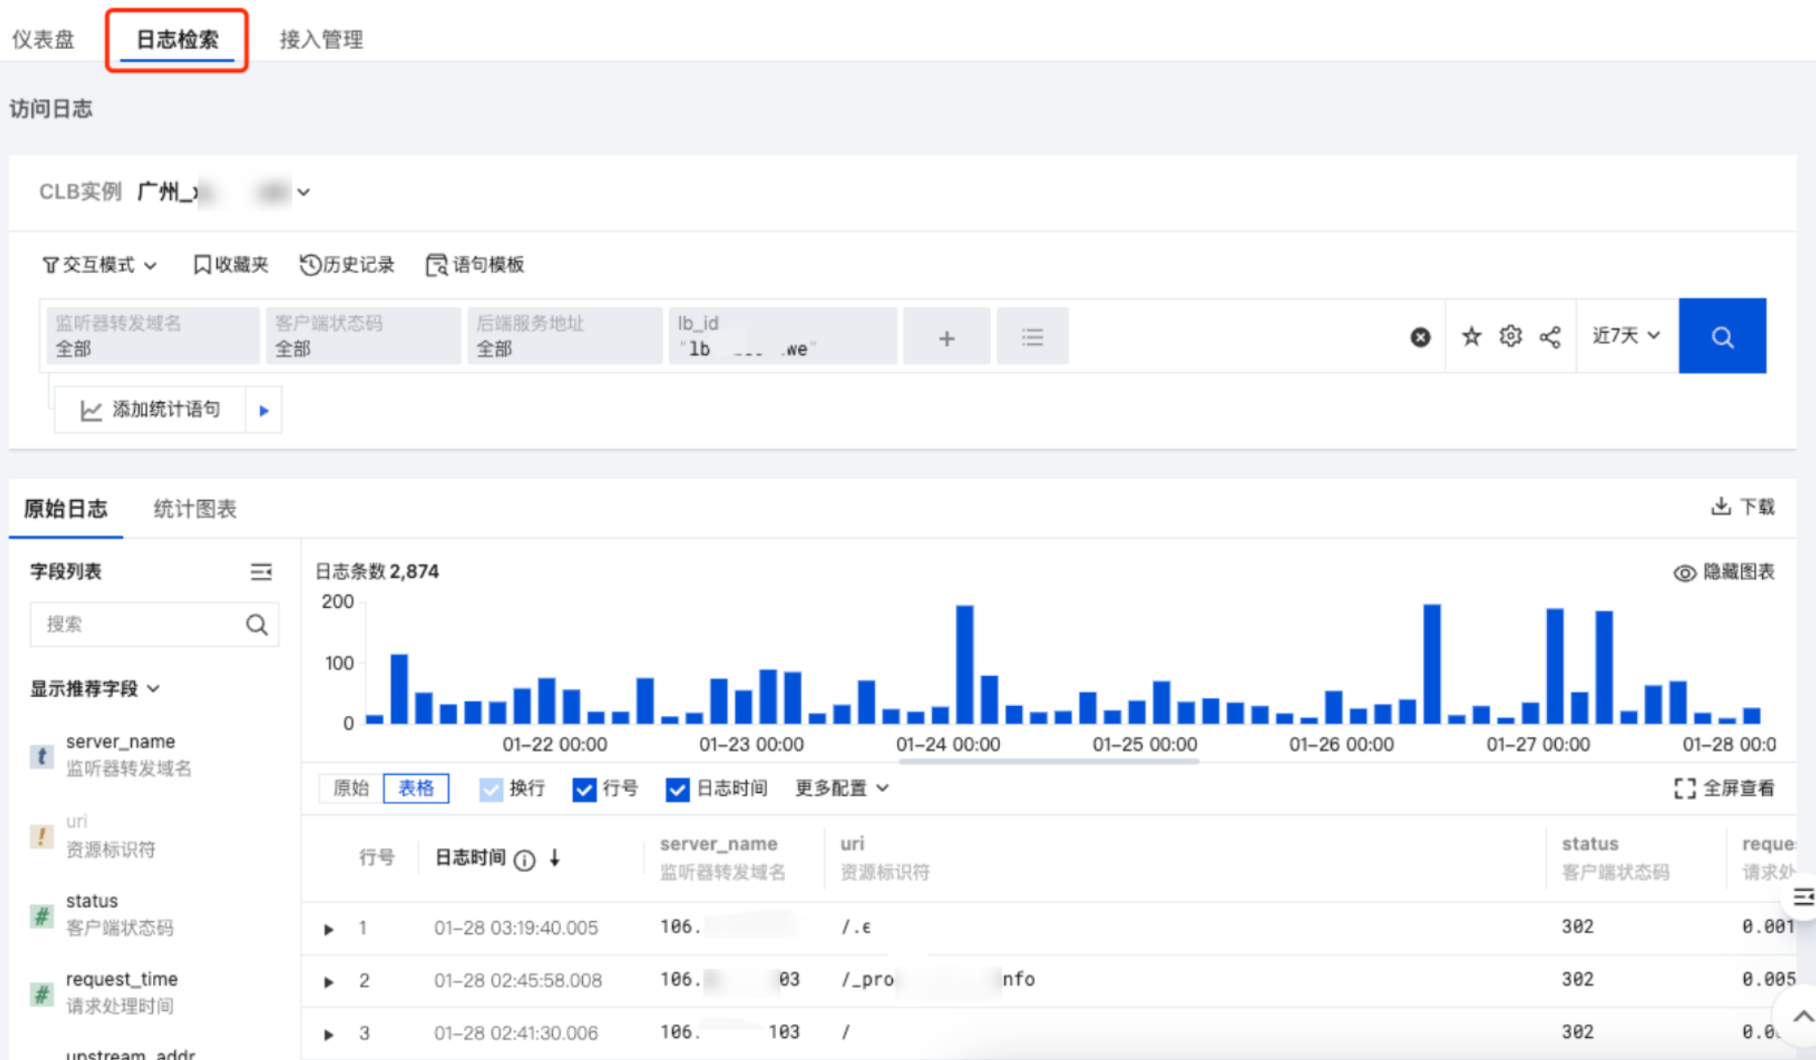Save the query to favorites with star icon

(x=1471, y=336)
